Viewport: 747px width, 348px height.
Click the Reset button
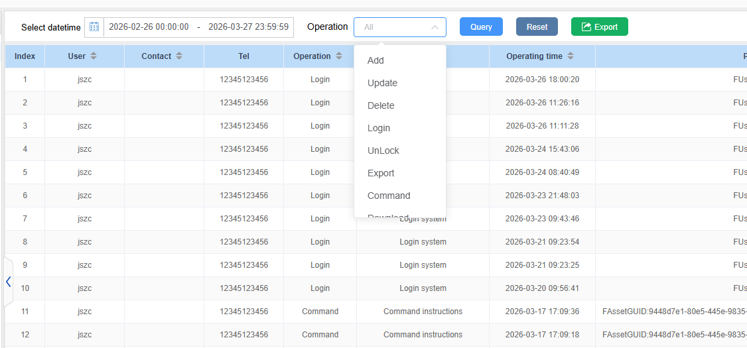537,27
